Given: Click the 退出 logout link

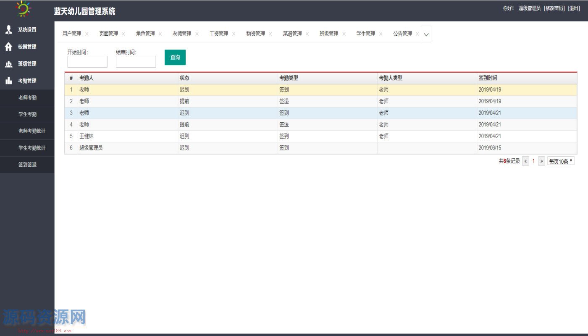Looking at the screenshot, I should coord(573,8).
